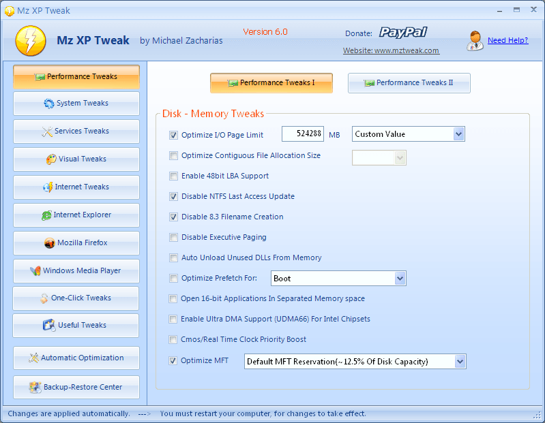545x423 pixels.
Task: Click the Backup-Restore Center icon
Action: coord(35,388)
